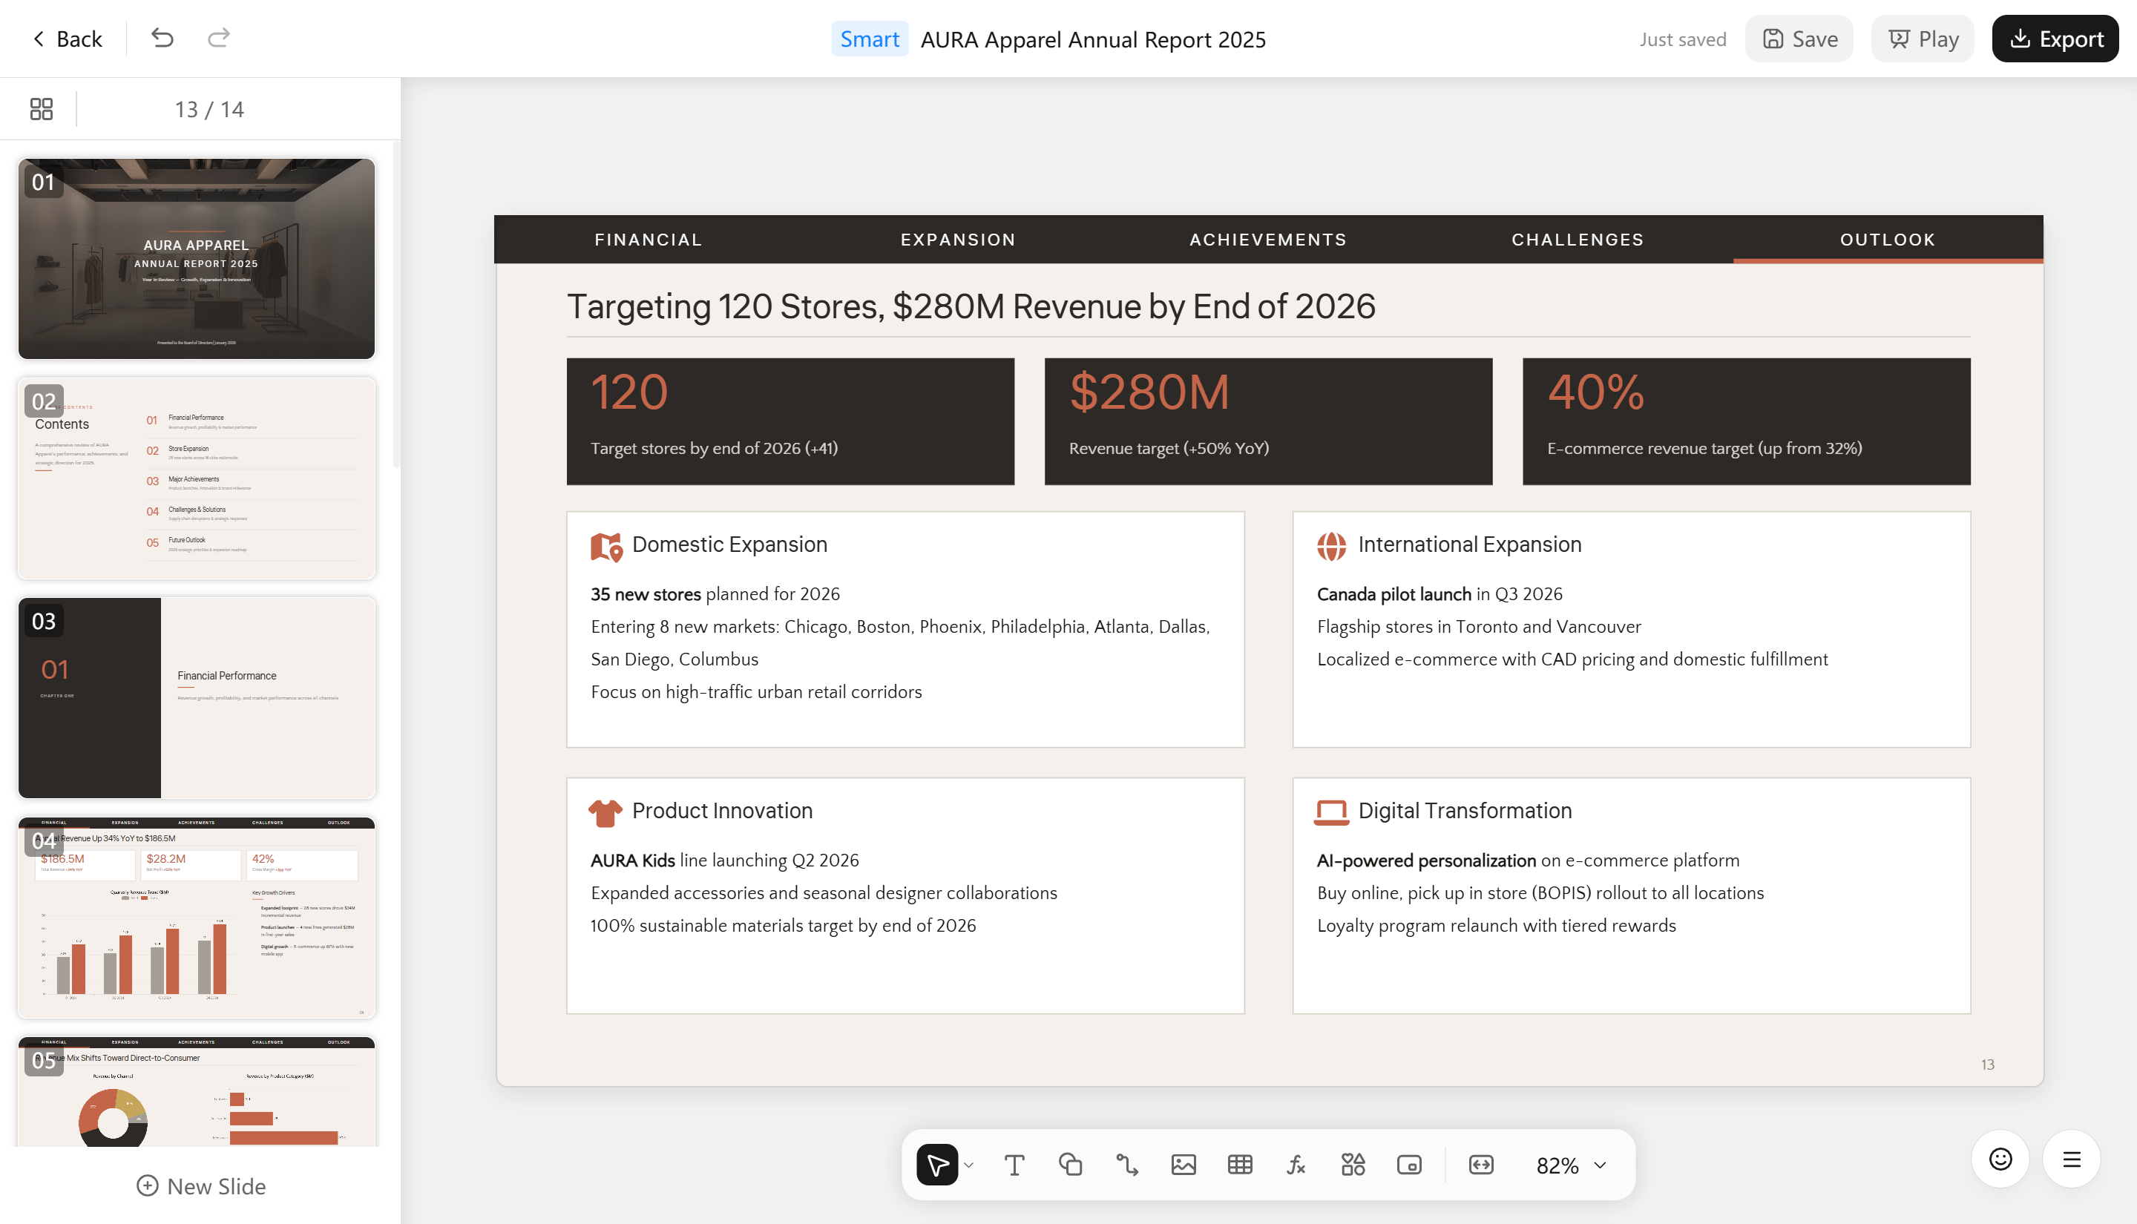Toggle the Smart mode badge

pyautogui.click(x=869, y=39)
